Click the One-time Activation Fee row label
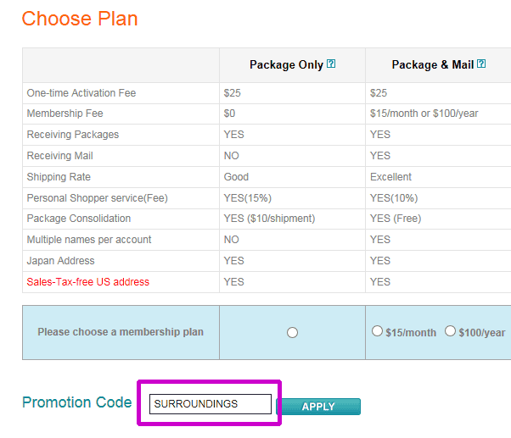Screen dimensions: 511x438 click(x=81, y=93)
